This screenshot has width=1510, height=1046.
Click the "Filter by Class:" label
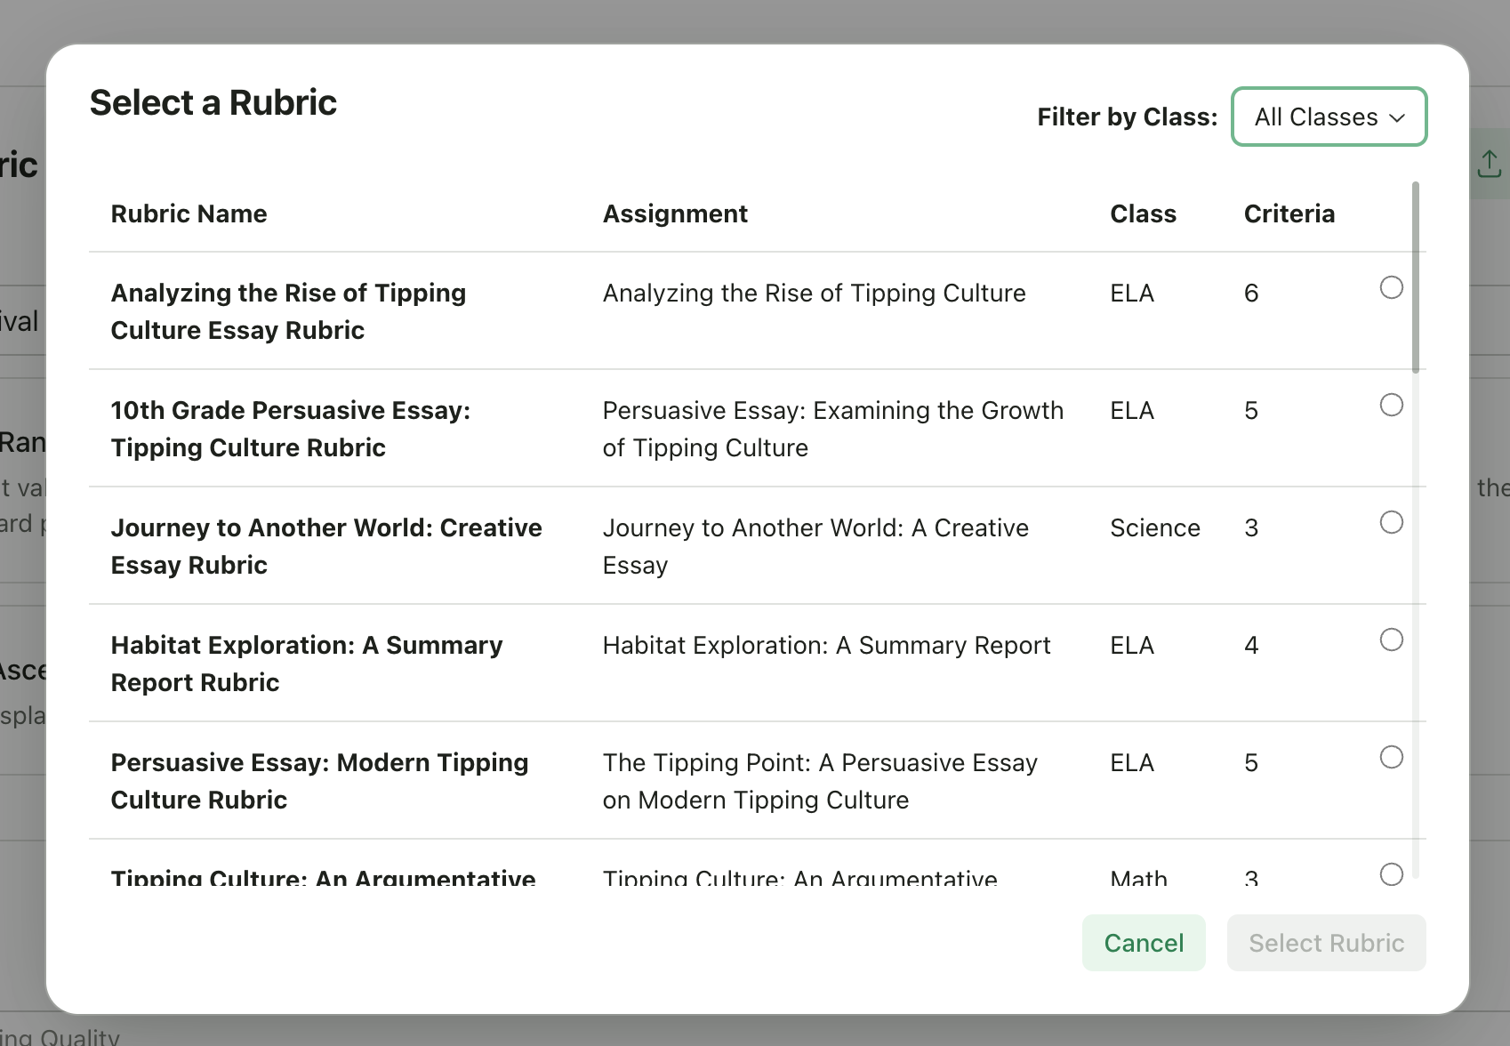(x=1126, y=117)
